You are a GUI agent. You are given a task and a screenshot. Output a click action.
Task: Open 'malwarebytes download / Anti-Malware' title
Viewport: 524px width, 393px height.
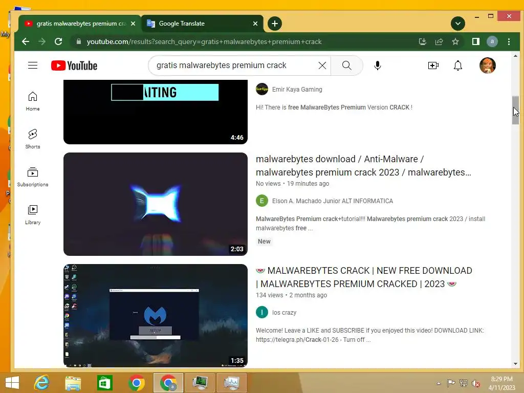363,165
